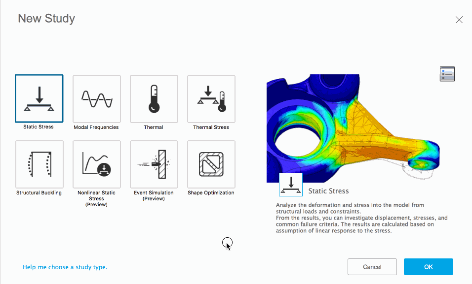
Task: Open the study settings list icon
Action: (447, 74)
